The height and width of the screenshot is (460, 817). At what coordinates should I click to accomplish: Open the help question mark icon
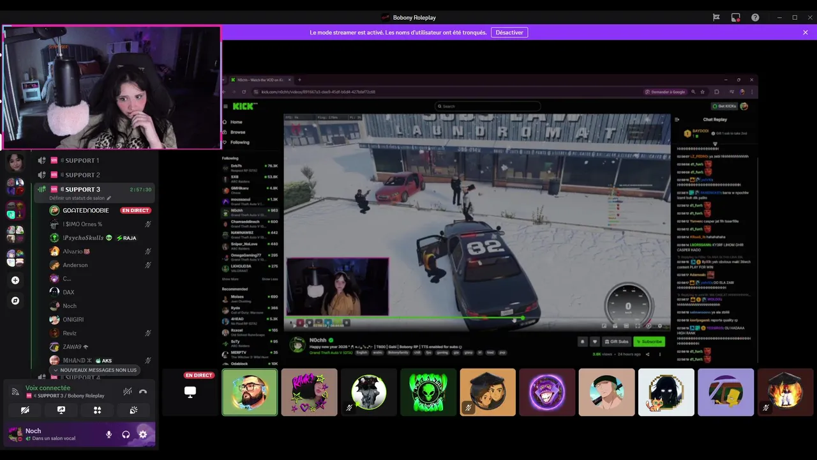755,17
